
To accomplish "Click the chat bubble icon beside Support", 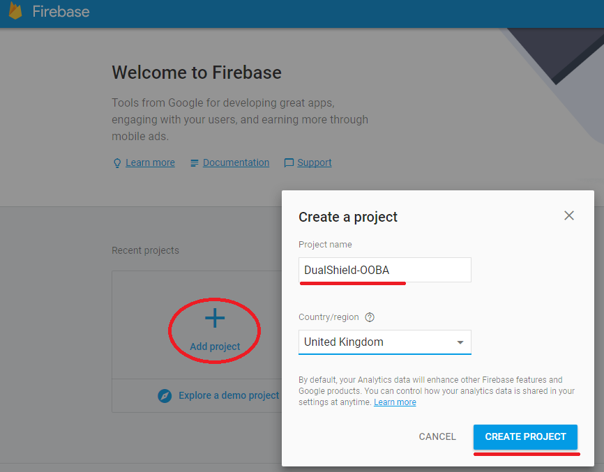I will [x=289, y=163].
